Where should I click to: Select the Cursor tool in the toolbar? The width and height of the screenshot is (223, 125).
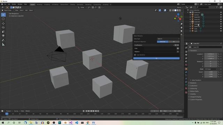[3, 19]
